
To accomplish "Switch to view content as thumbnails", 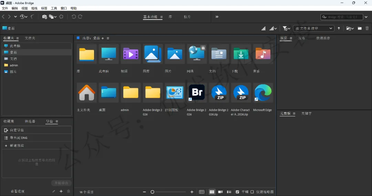I will [x=212, y=192].
